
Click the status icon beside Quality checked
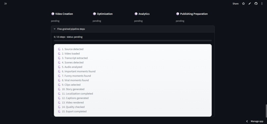point(59,107)
